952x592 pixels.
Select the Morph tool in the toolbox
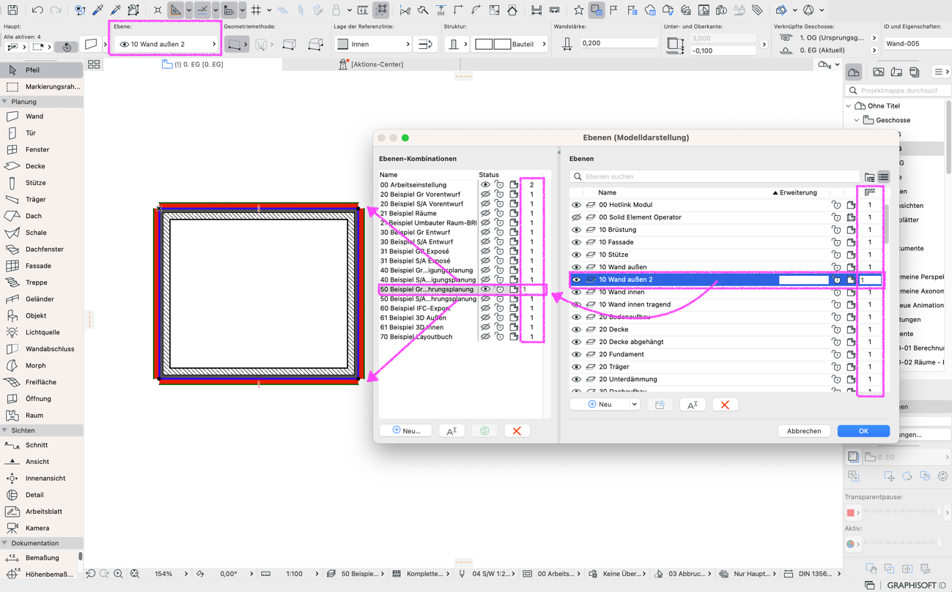coord(41,365)
